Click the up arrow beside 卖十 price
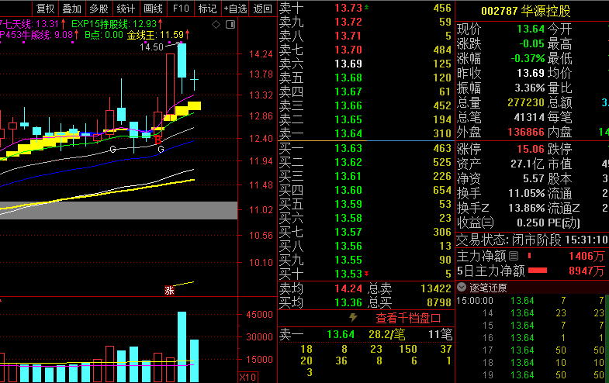 point(367,8)
